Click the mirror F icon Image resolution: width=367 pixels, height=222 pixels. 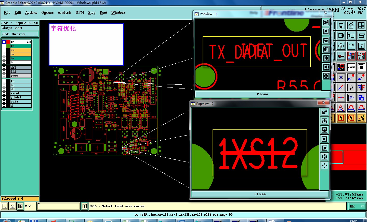click(361, 87)
